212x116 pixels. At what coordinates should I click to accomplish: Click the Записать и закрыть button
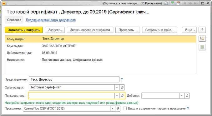(x=24, y=30)
